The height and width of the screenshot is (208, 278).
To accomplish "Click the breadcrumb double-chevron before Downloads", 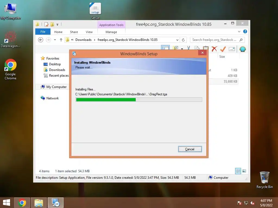I will pyautogui.click(x=72, y=40).
